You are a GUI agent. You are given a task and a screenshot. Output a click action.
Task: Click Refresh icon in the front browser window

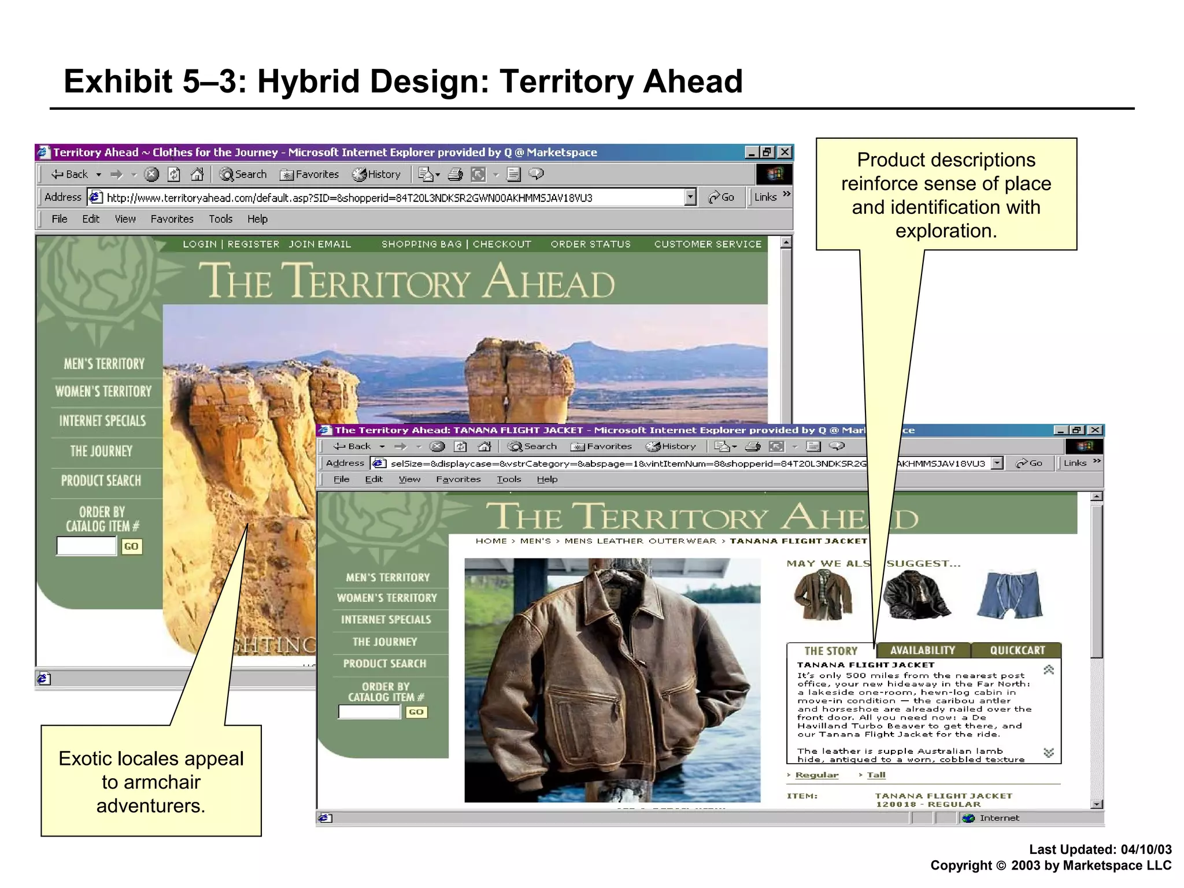[461, 446]
